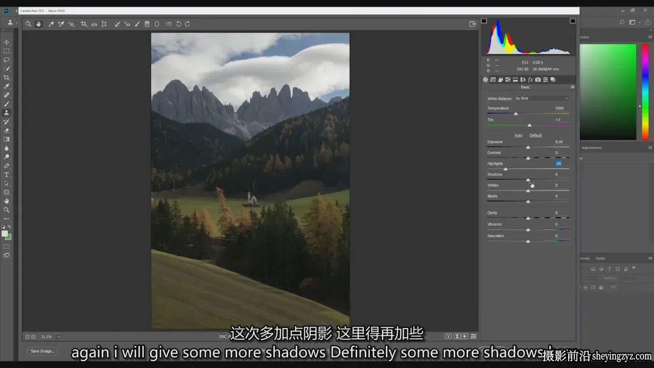This screenshot has height=368, width=654.
Task: Open the Tone Curve panel tab
Action: pyautogui.click(x=493, y=80)
